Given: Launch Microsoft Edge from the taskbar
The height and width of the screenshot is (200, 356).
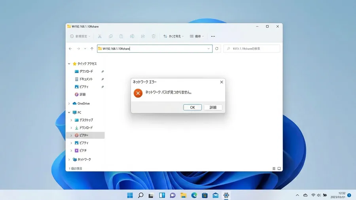Looking at the screenshot, I should click(194, 195).
